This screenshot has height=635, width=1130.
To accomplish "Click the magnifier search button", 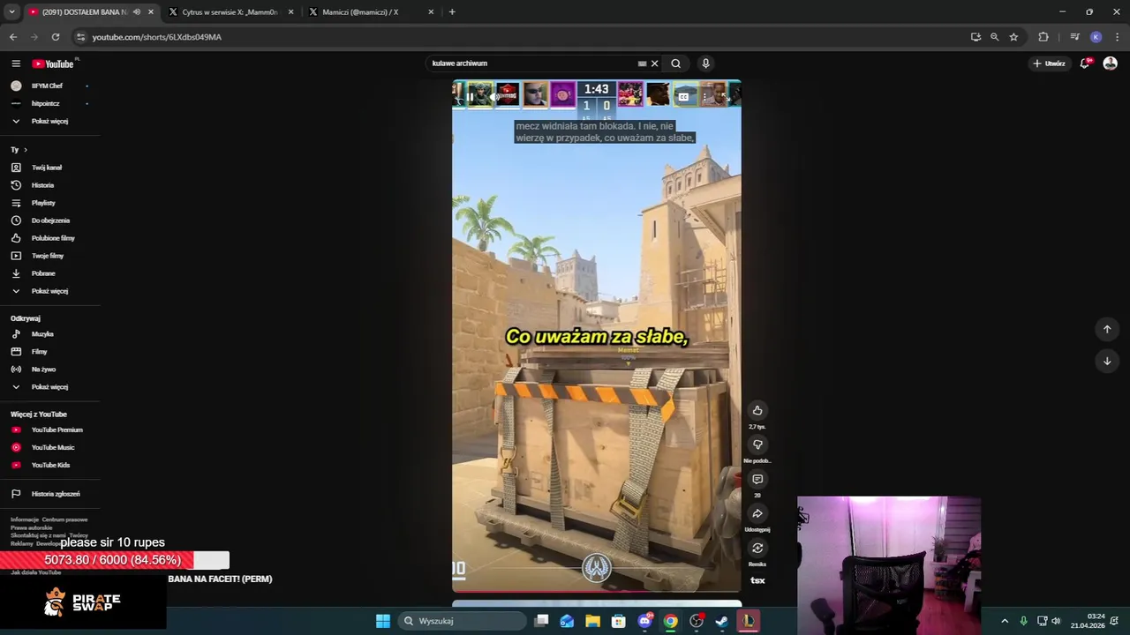I will (675, 63).
